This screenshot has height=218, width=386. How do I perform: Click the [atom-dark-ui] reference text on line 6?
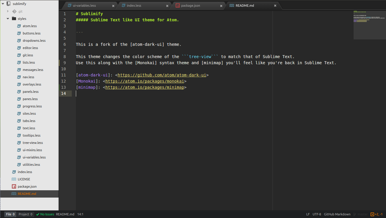(x=147, y=44)
